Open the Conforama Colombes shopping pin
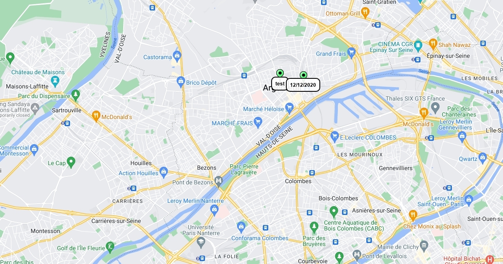The height and width of the screenshot is (264, 503). click(241, 227)
